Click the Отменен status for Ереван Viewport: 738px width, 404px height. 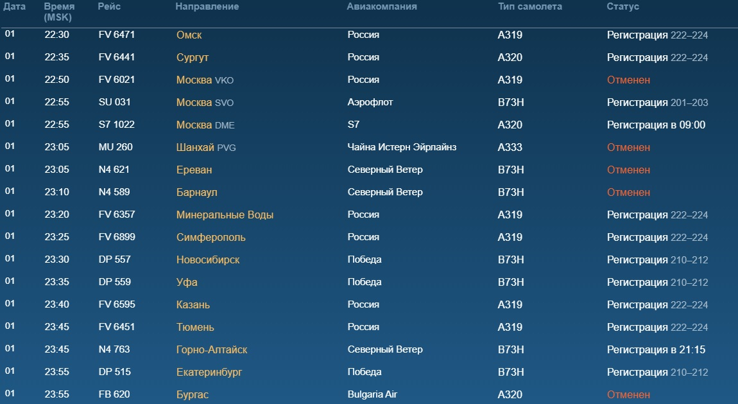click(628, 170)
